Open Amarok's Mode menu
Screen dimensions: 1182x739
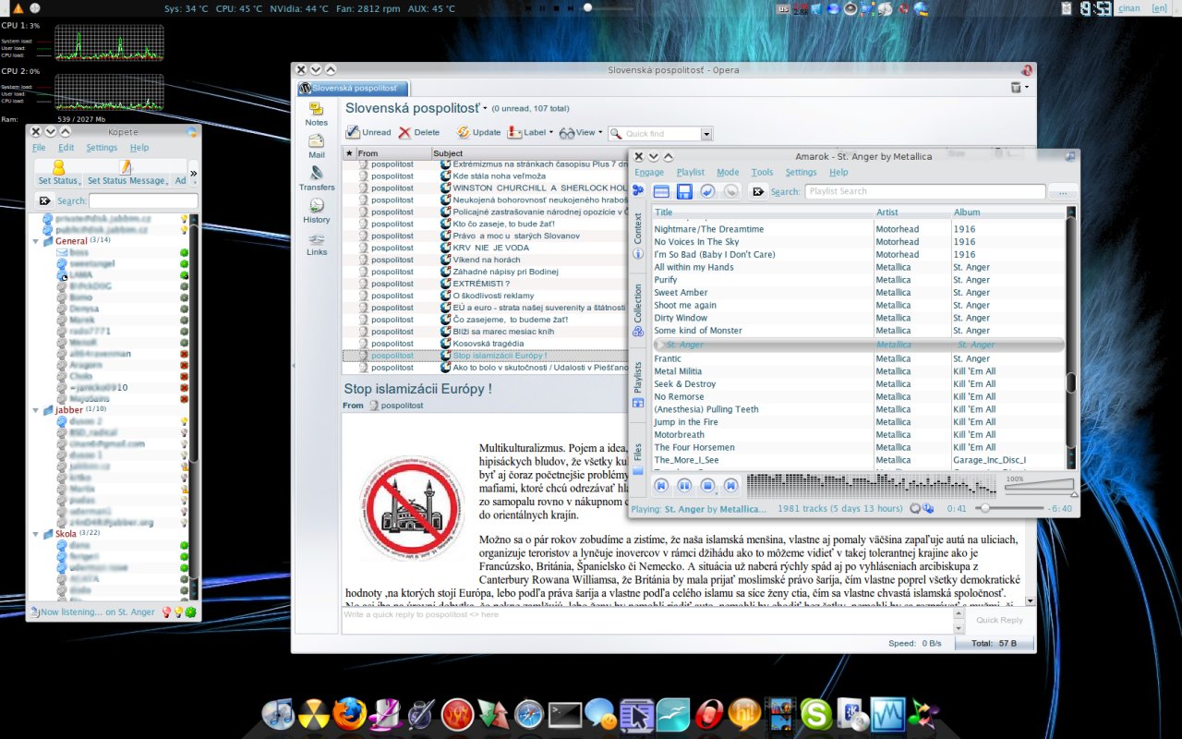click(x=728, y=172)
